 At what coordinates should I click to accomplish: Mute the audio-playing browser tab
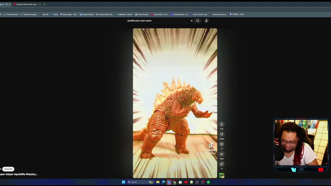[6, 4]
